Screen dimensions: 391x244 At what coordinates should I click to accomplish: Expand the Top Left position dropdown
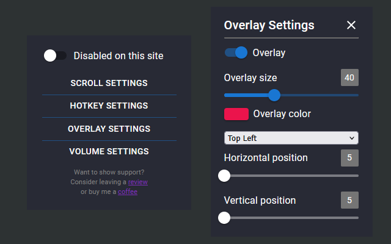coord(291,138)
